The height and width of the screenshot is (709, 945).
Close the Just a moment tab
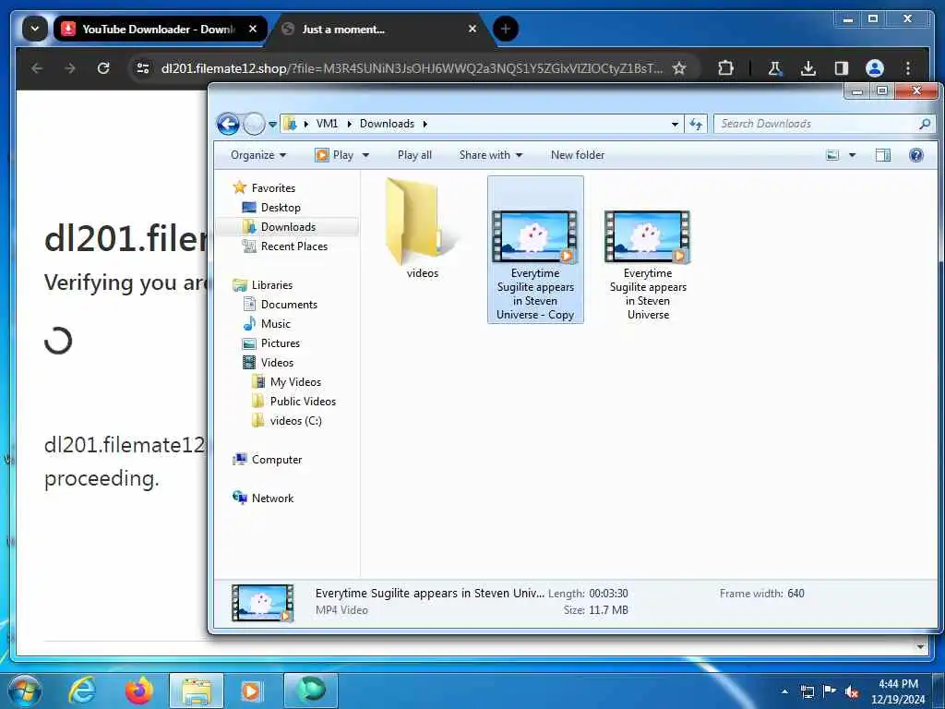click(x=472, y=29)
